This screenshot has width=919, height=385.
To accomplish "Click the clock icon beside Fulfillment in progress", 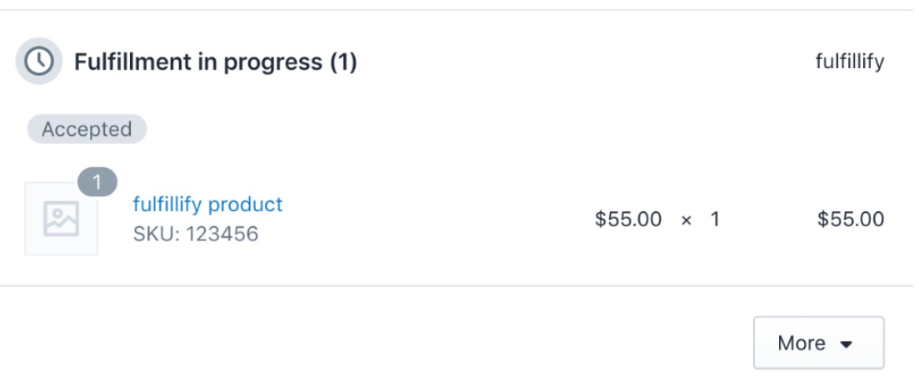I will pos(38,61).
